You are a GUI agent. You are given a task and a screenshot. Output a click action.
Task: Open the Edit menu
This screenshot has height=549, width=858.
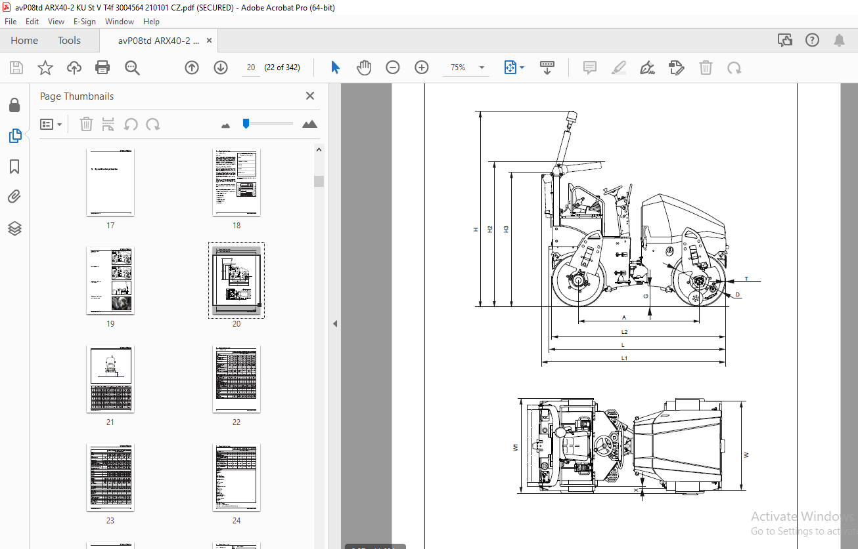coord(32,22)
